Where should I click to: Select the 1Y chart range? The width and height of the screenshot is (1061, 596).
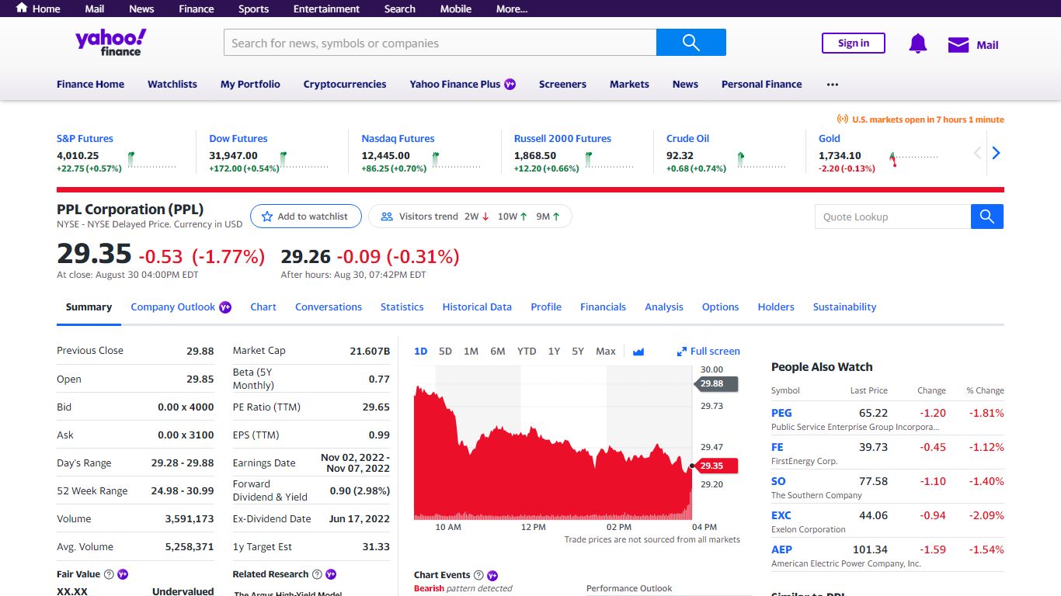coord(554,352)
